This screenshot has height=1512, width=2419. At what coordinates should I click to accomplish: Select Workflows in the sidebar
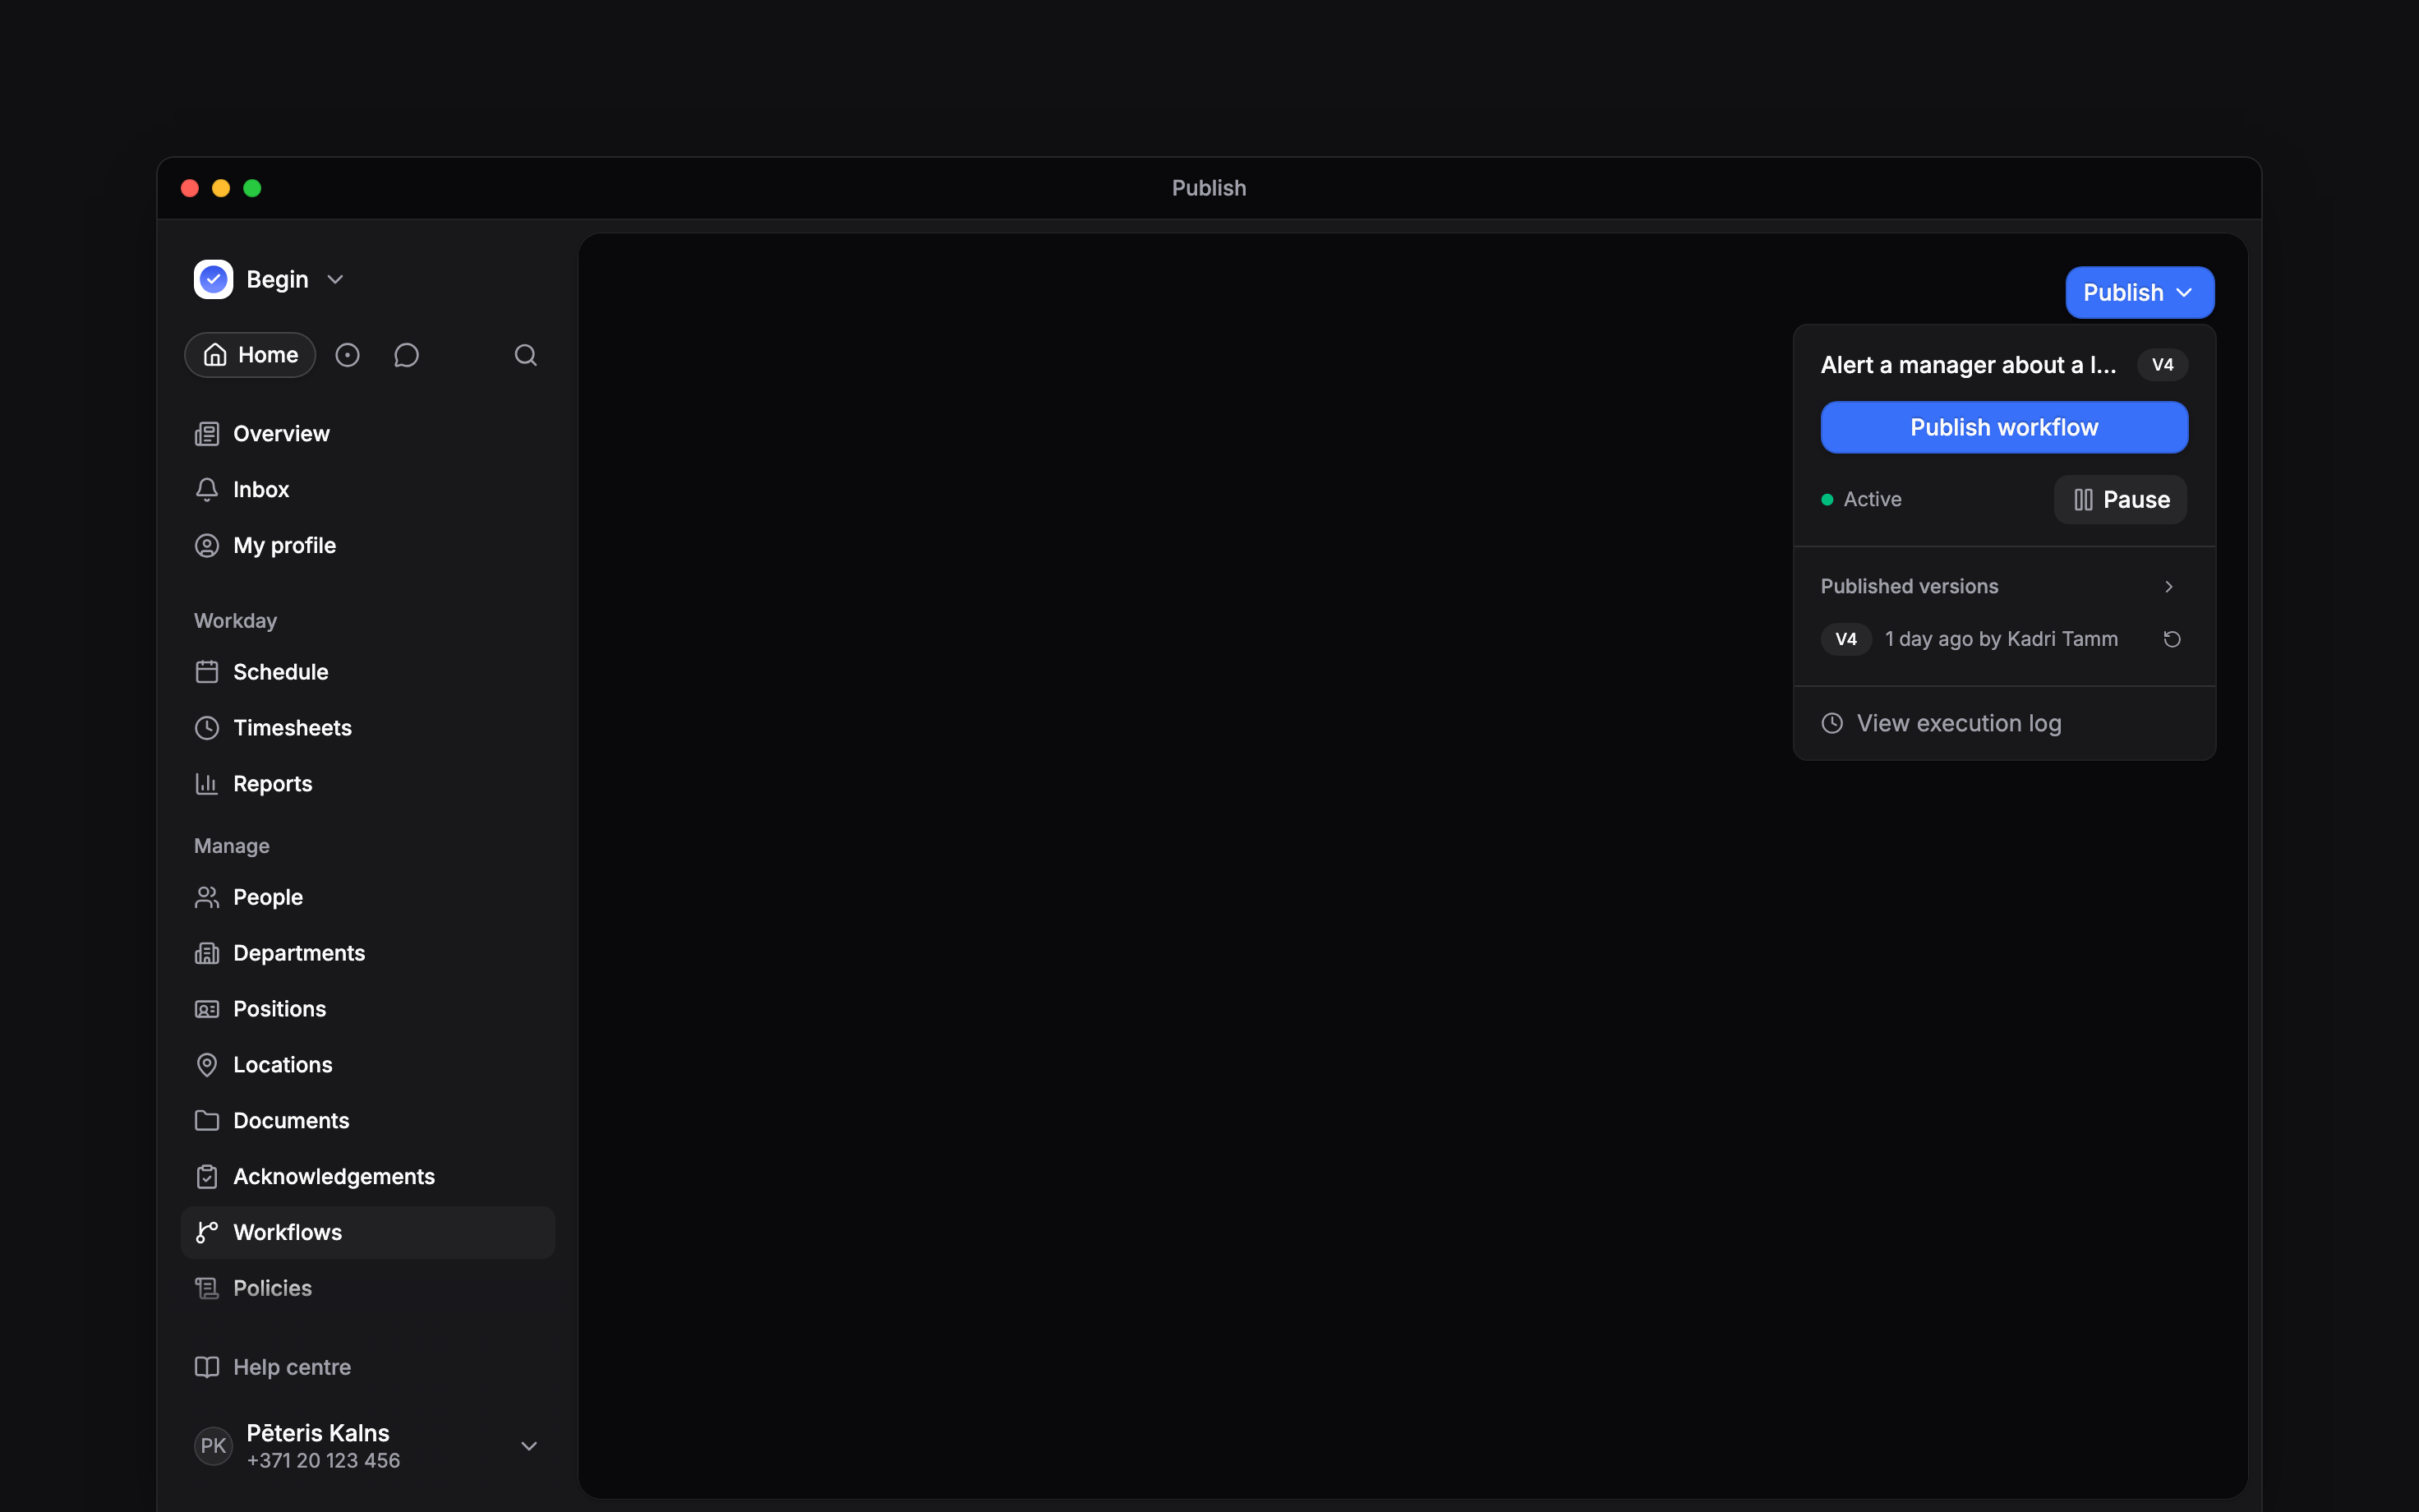pyautogui.click(x=366, y=1233)
